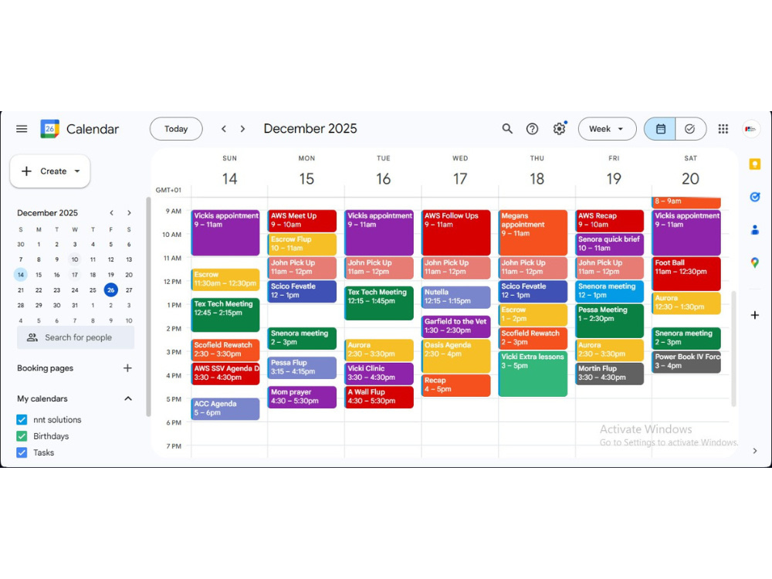Select Friday 19 day header
The image size is (772, 579).
614,178
